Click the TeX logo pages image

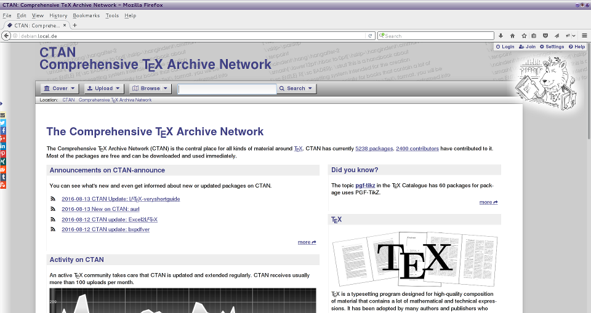[x=414, y=259]
